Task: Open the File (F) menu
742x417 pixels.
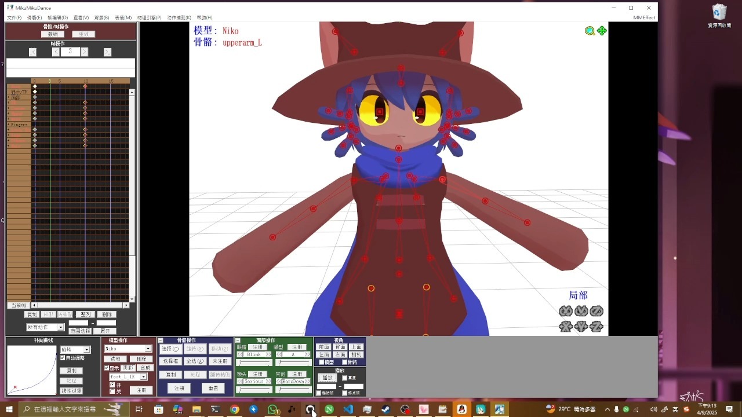Action: point(14,18)
